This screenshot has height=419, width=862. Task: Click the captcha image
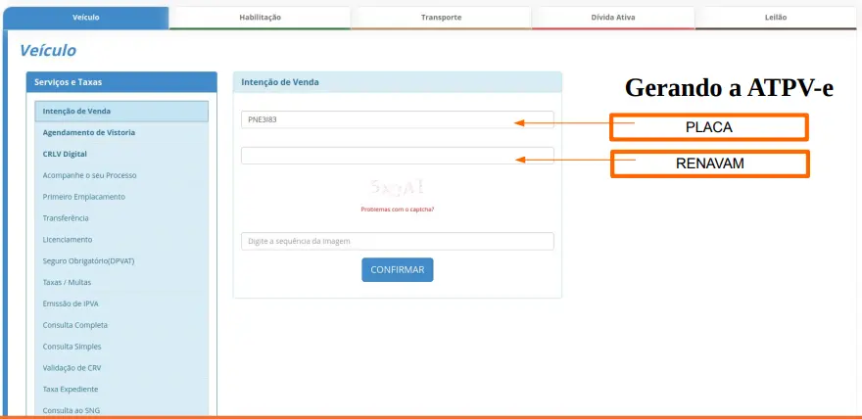397,186
